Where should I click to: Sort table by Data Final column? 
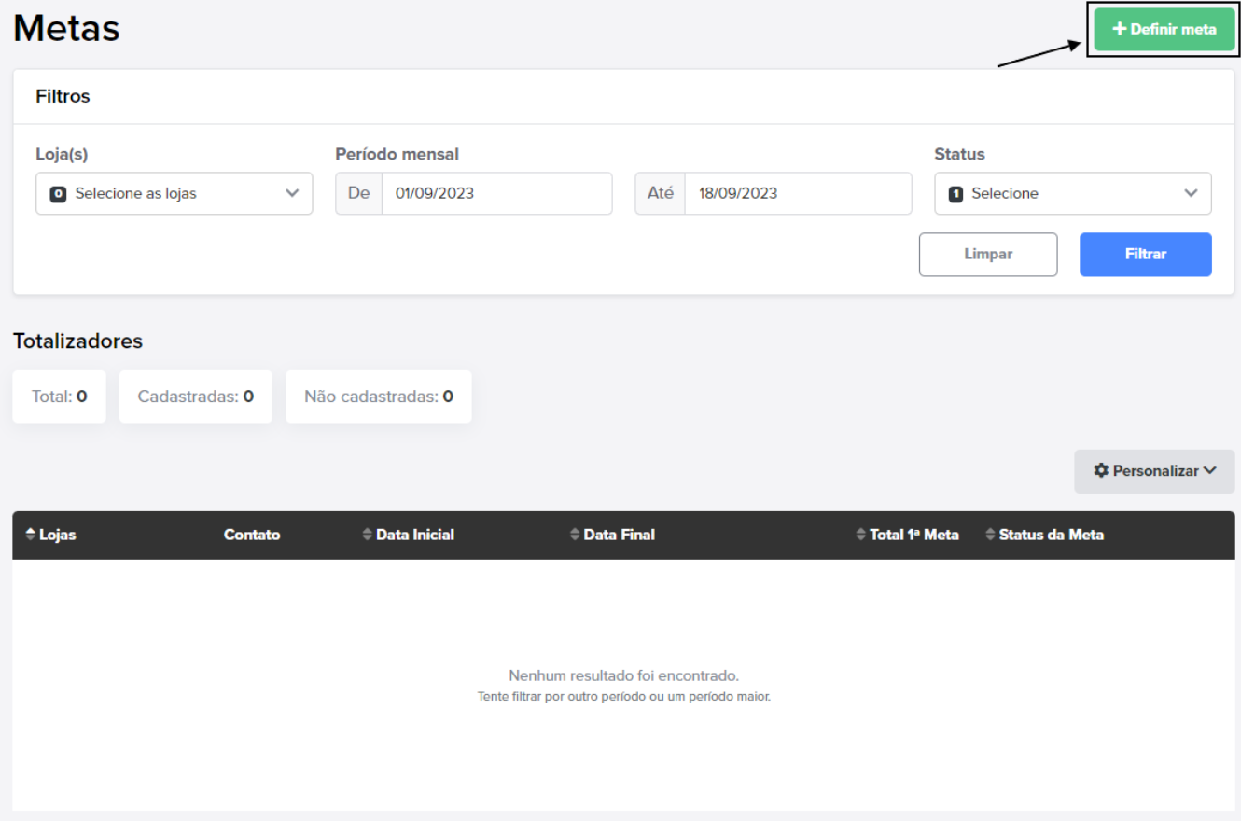612,535
